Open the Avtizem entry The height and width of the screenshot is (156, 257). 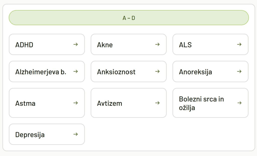pos(128,103)
